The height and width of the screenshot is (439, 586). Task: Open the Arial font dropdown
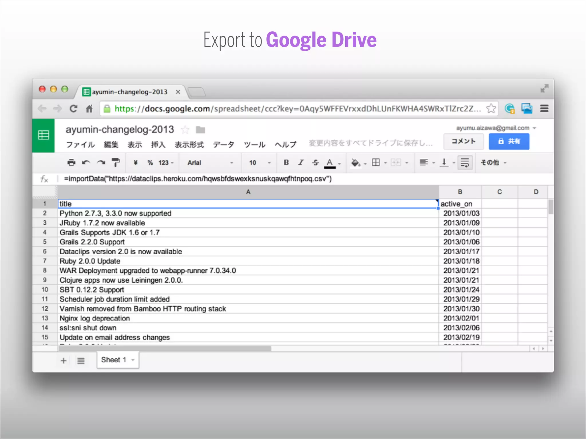(x=210, y=163)
